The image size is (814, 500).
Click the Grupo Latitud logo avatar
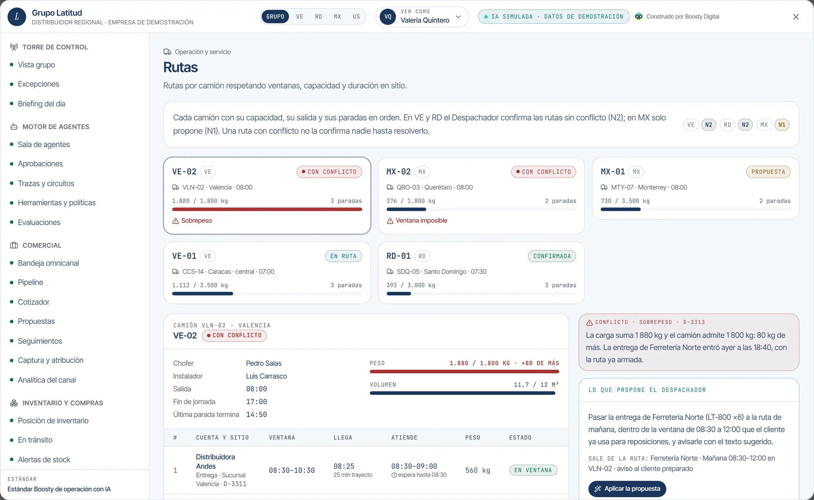click(x=17, y=17)
